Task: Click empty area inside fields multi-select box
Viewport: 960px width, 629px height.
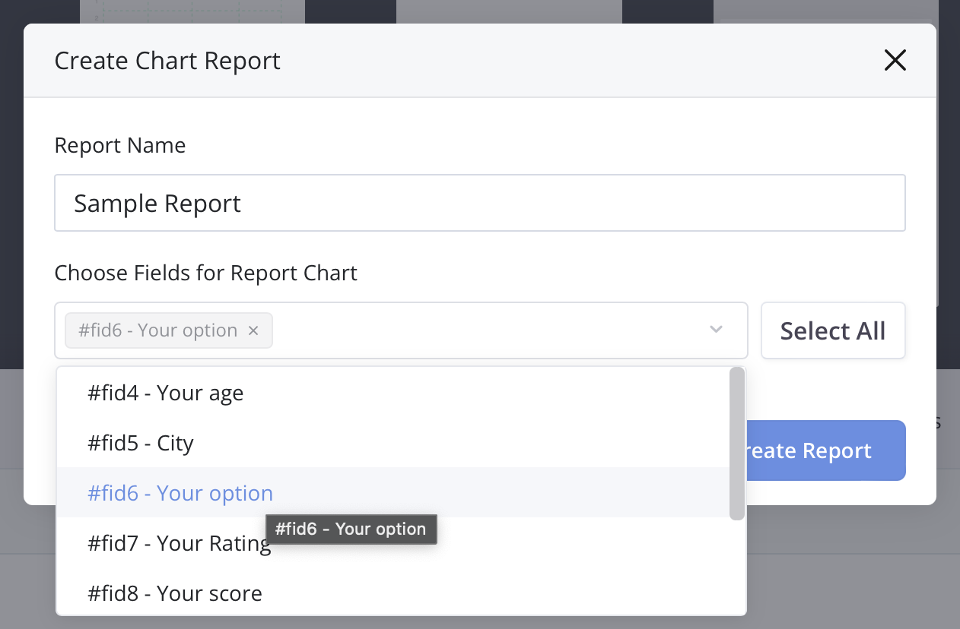Action: [x=487, y=330]
